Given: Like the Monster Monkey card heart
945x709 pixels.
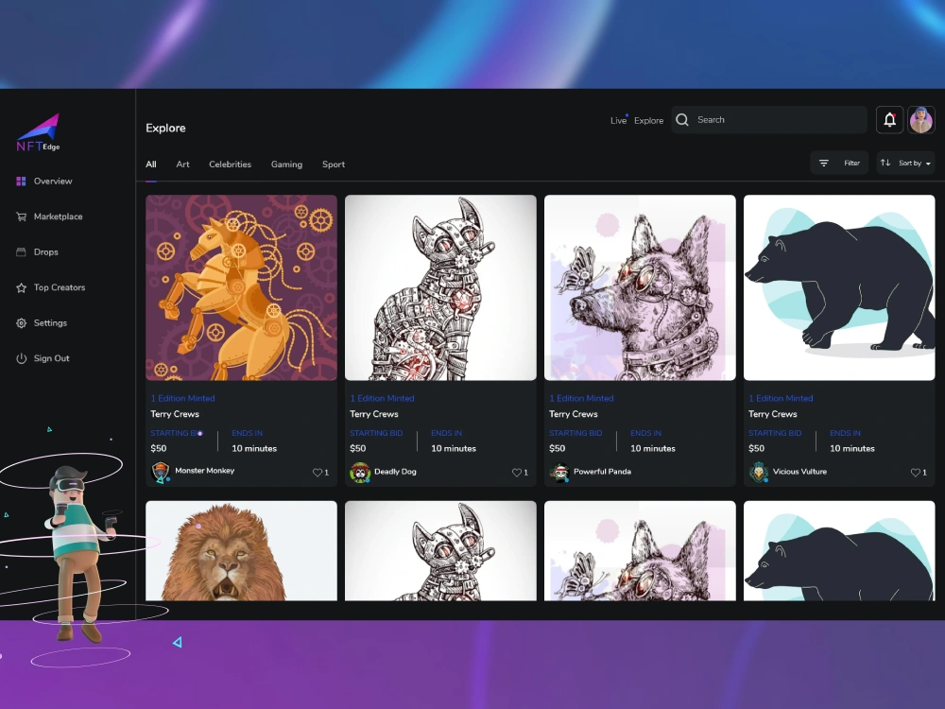Looking at the screenshot, I should tap(318, 473).
